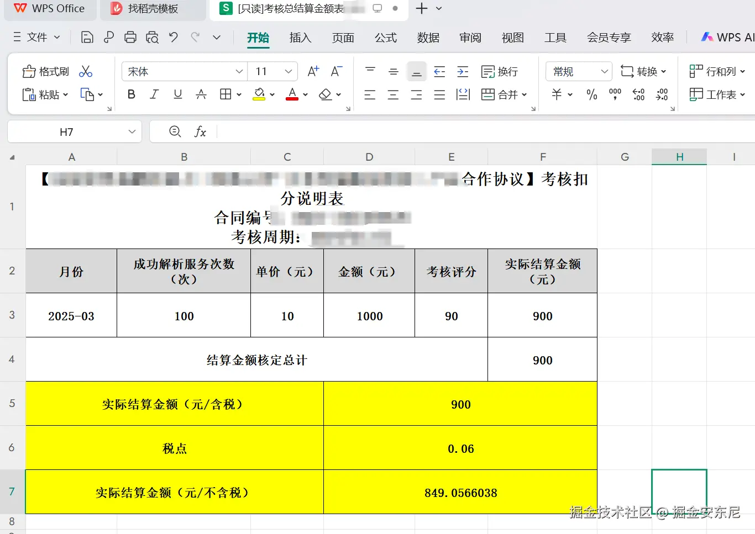
Task: Click the Merge cells (合并) button
Action: pos(504,94)
